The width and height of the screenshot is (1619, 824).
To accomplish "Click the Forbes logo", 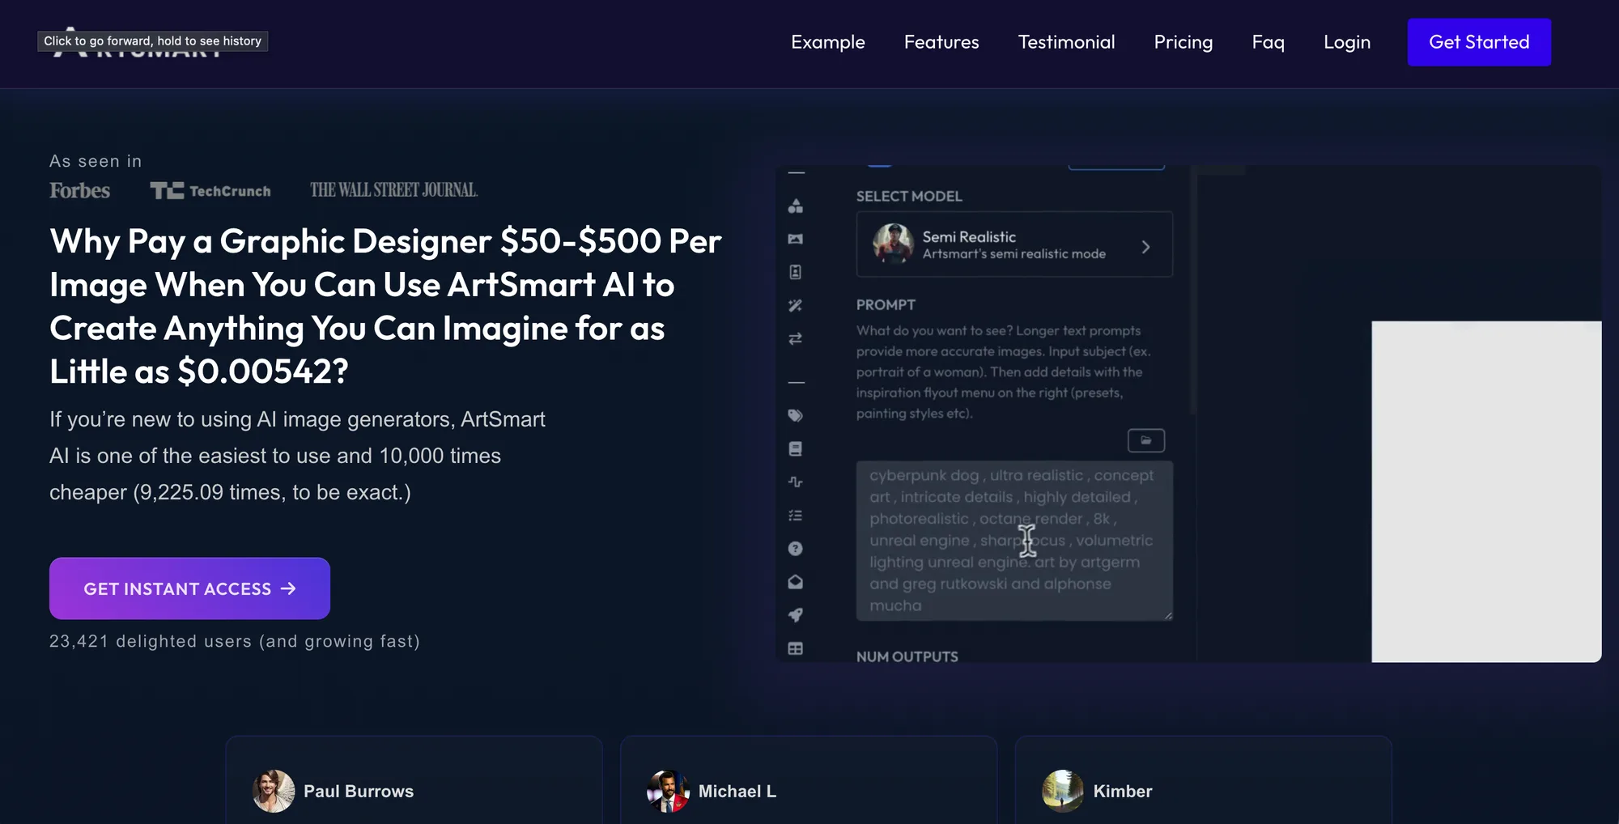I will [x=79, y=190].
